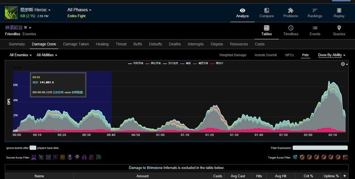Image resolution: width=355 pixels, height=179 pixels.
Task: Switch to Enemies
Action: click(x=29, y=34)
